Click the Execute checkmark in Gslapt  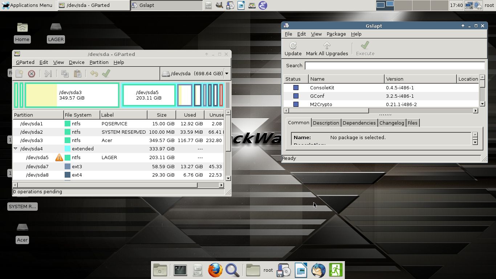click(x=365, y=49)
